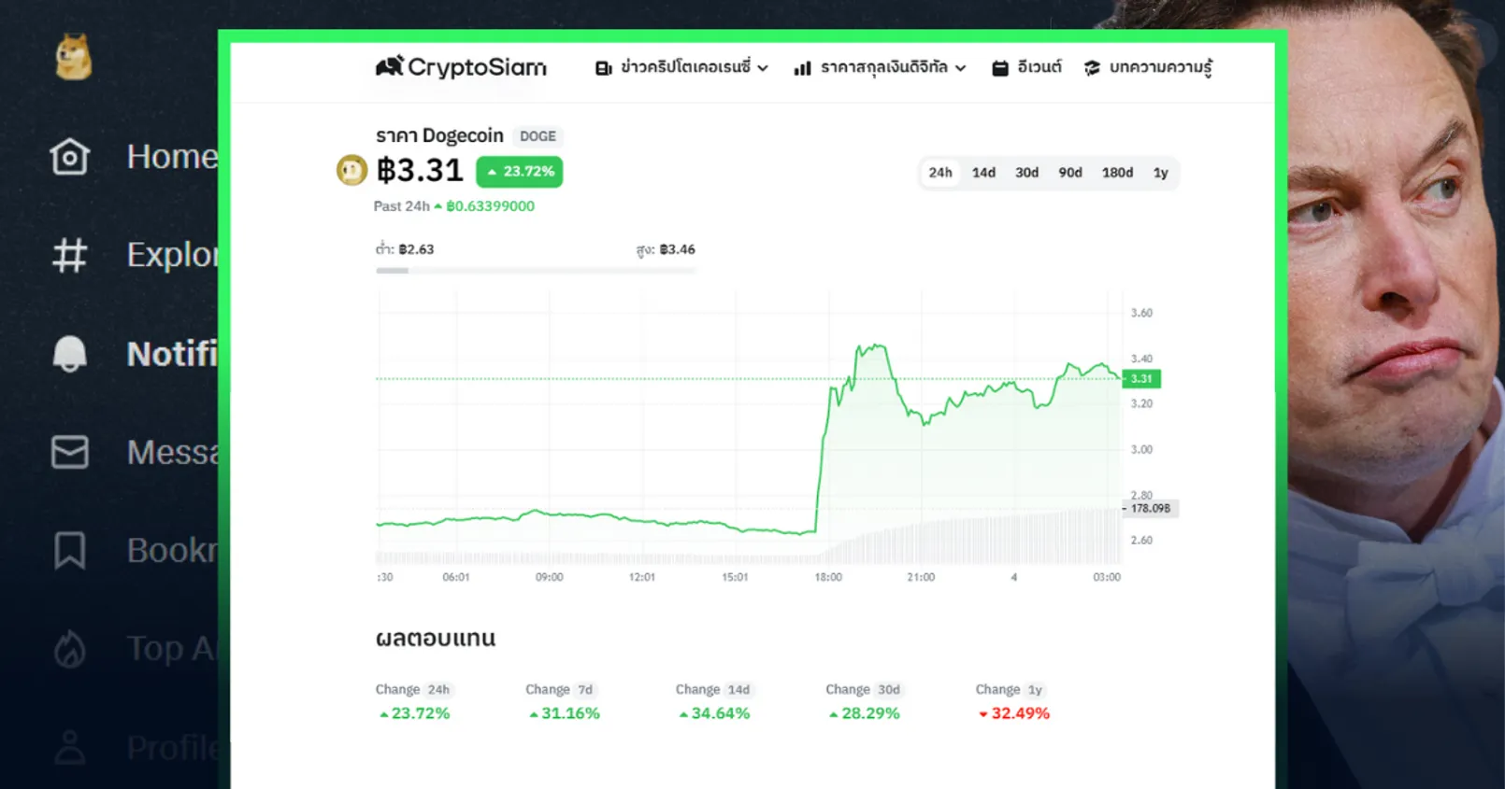Click the CryptoSiam wordmark
The height and width of the screenshot is (789, 1505).
tap(477, 67)
